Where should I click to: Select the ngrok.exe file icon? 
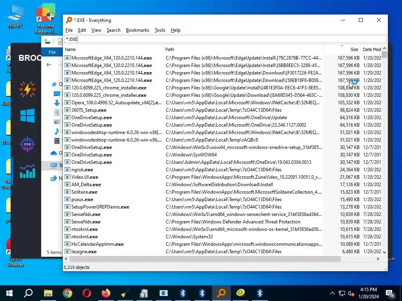click(x=68, y=169)
